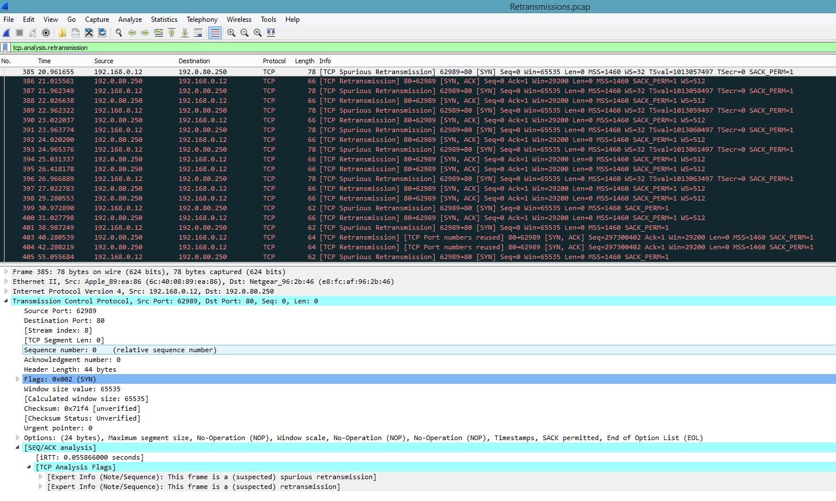Start a new live capture

[x=6, y=33]
